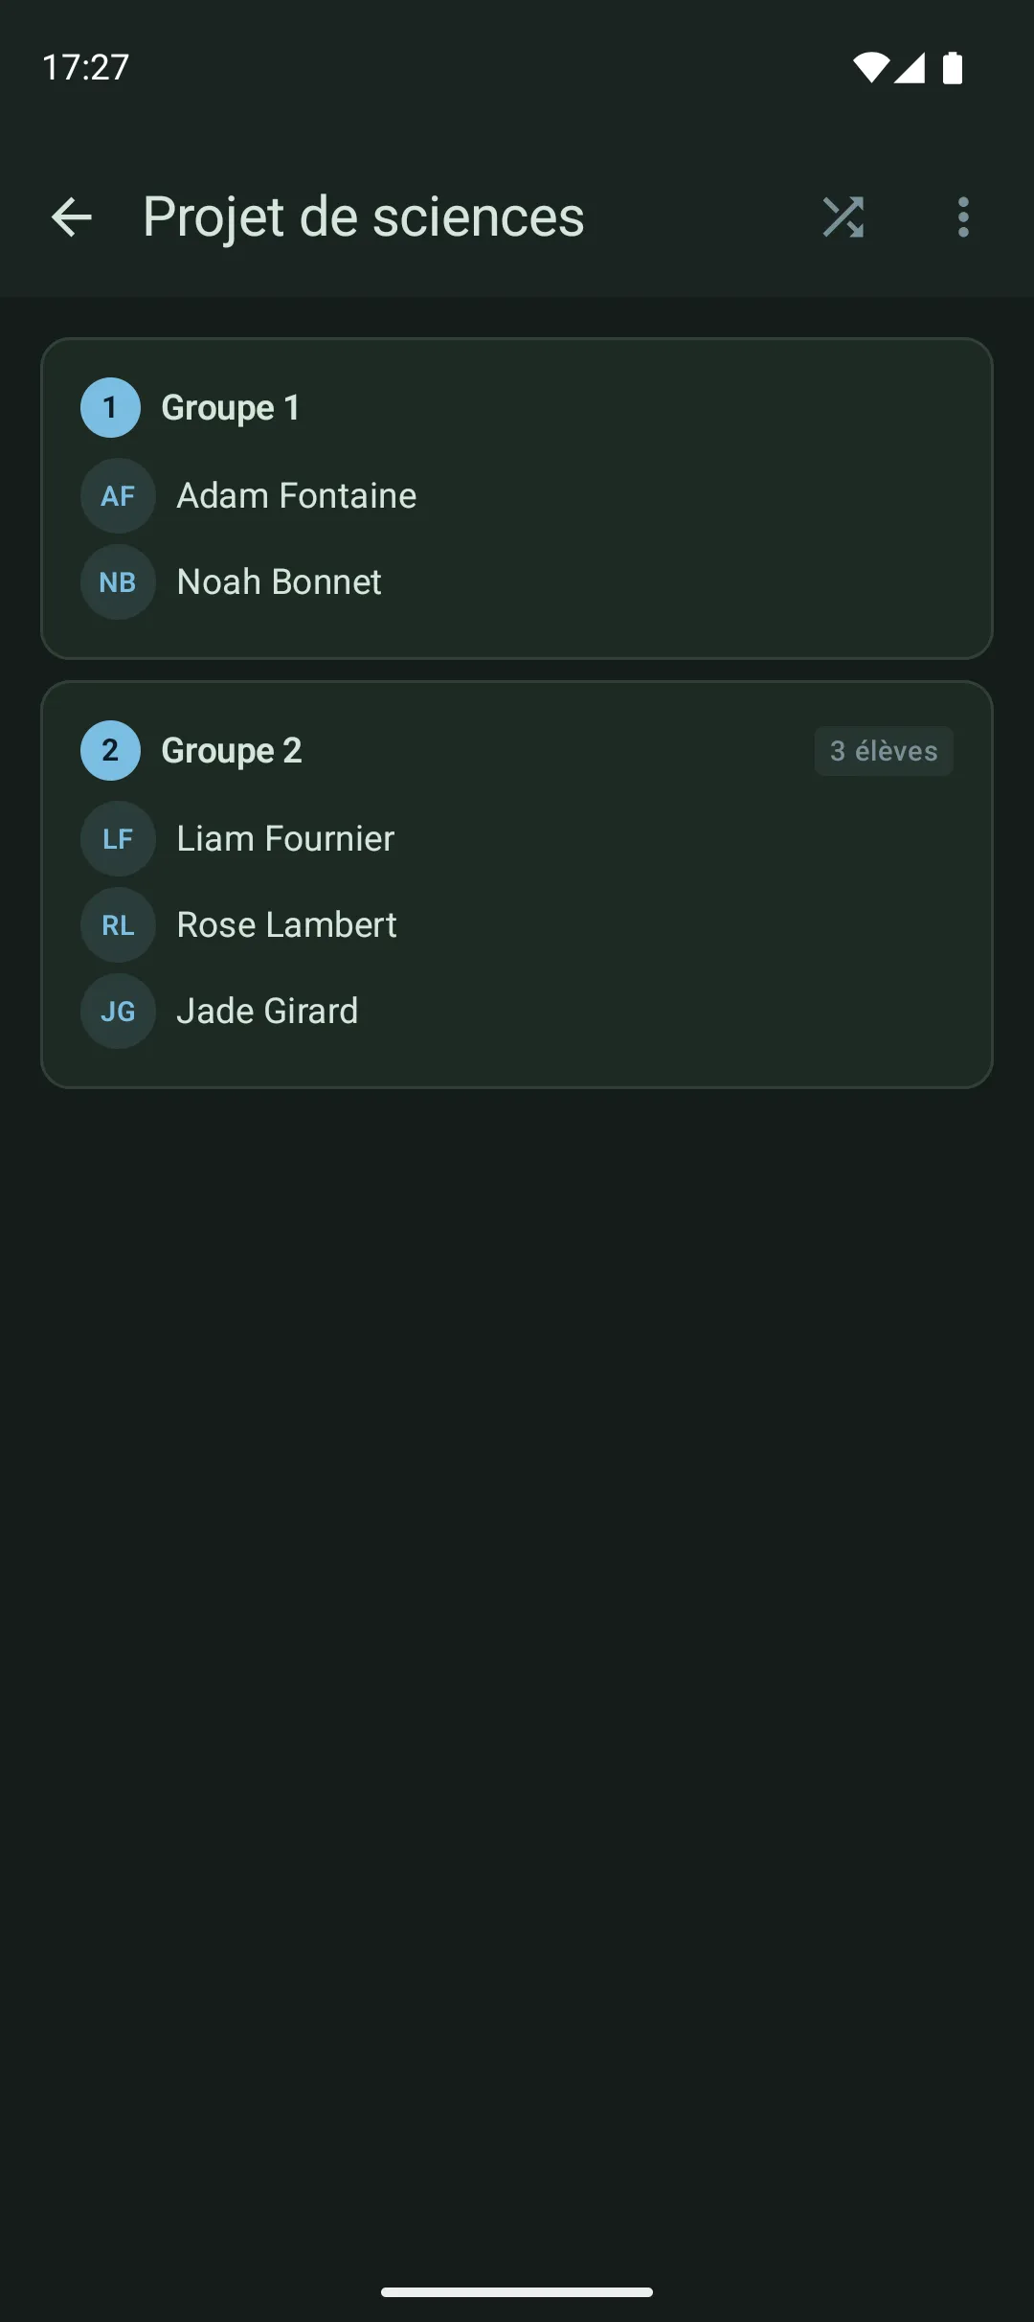Tap the Groupe 1 number badge
Viewport: 1034px width, 2322px height.
tap(110, 408)
